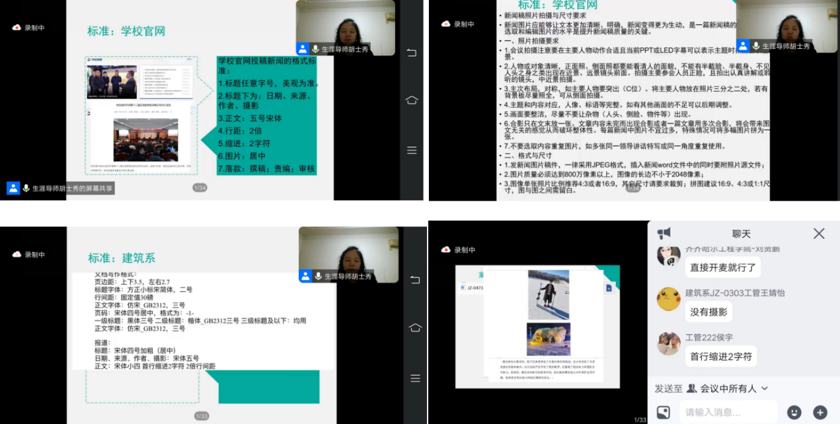Click the megaphone announcement icon in chat header
840x424 pixels.
(x=664, y=233)
